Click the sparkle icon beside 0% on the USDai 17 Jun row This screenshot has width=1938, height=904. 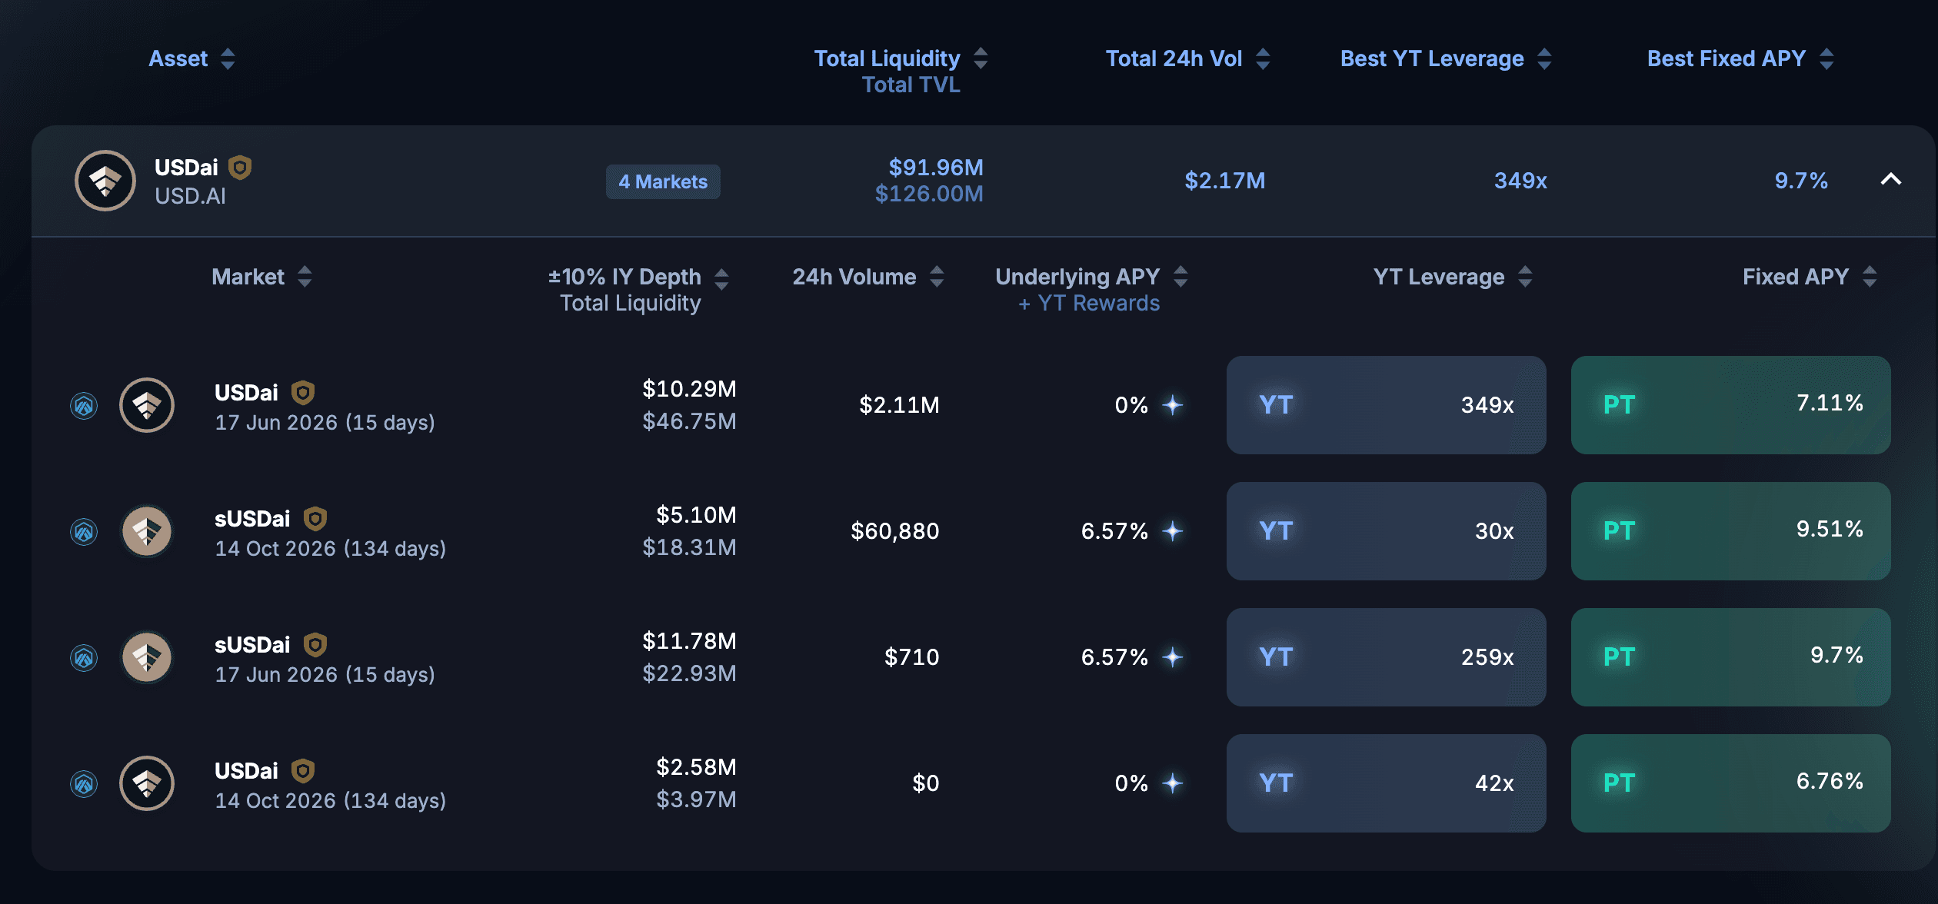[1172, 405]
